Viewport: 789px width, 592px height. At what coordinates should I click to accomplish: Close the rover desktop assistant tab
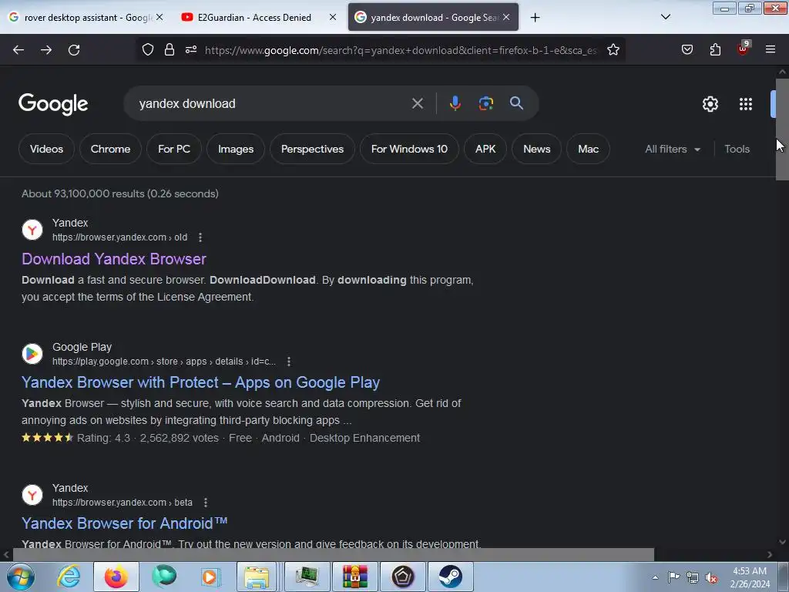pyautogui.click(x=159, y=17)
